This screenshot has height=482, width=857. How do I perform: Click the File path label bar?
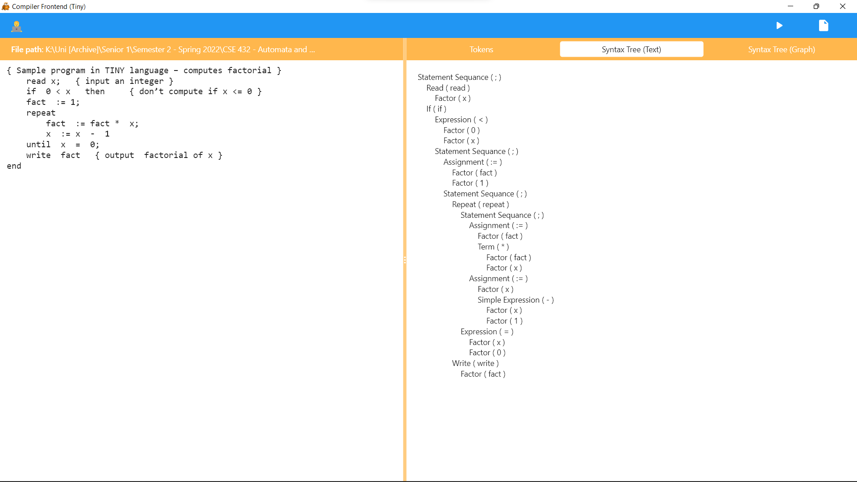(x=163, y=50)
